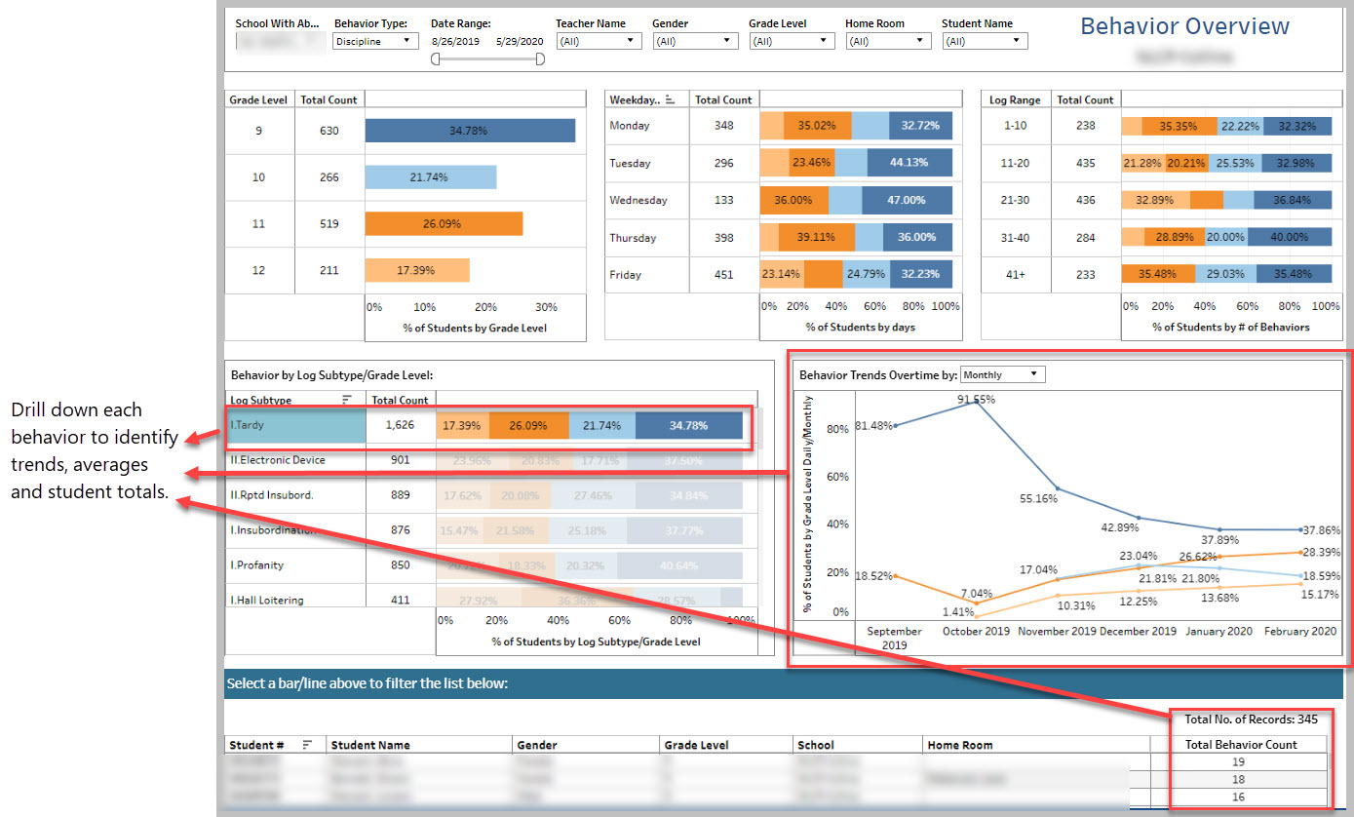Click the Total Behavior Count column header

[x=1240, y=745]
